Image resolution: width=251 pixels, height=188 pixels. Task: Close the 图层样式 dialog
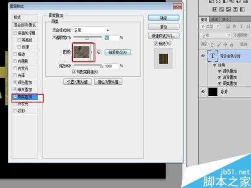click(177, 7)
